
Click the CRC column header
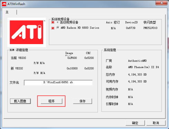point(88,53)
